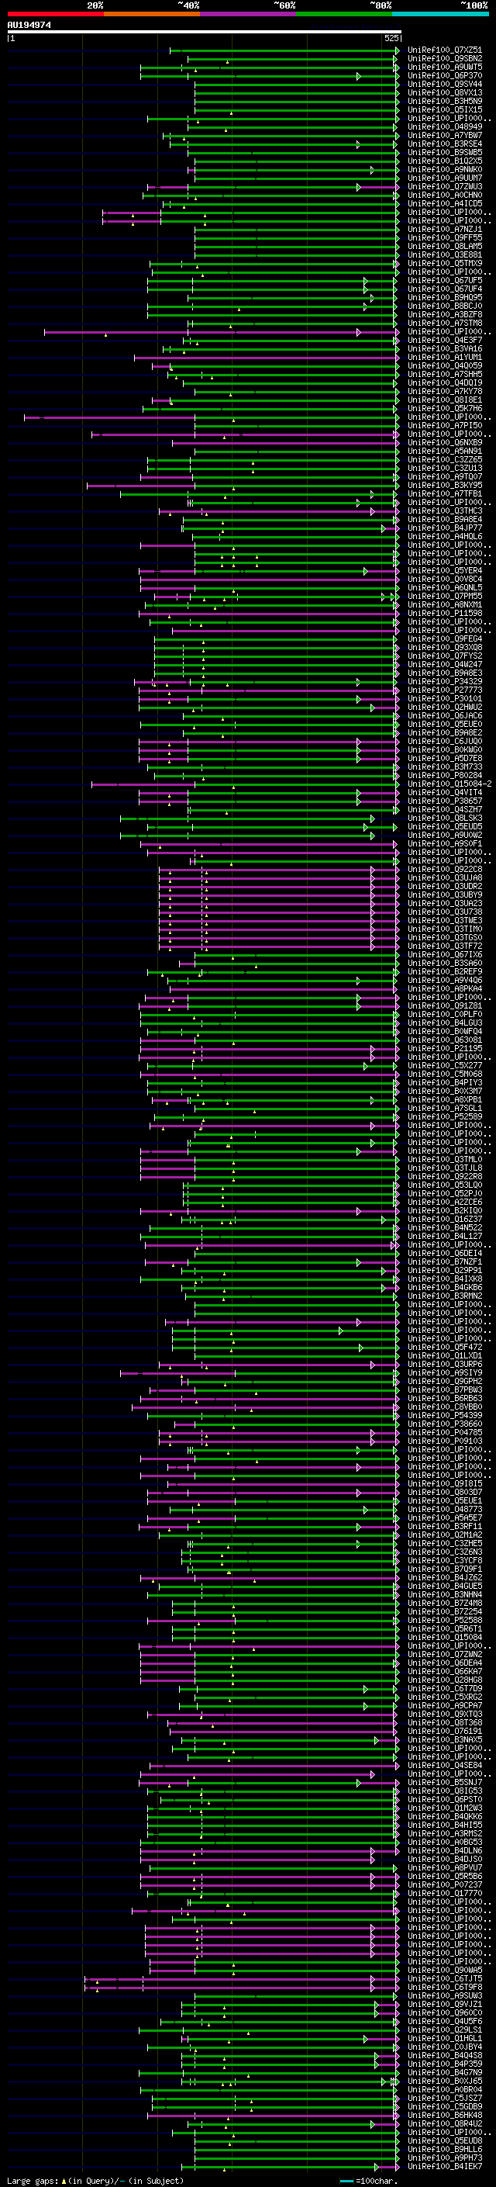Pick the UniRef100_B8BCJ0 row label

pyautogui.click(x=444, y=306)
